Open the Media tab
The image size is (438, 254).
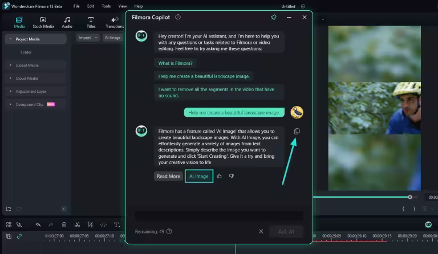(x=19, y=22)
